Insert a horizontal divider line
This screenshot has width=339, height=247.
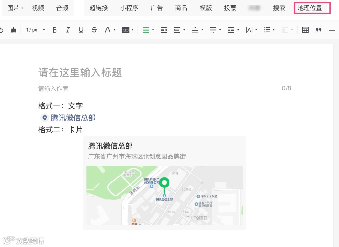(x=332, y=30)
